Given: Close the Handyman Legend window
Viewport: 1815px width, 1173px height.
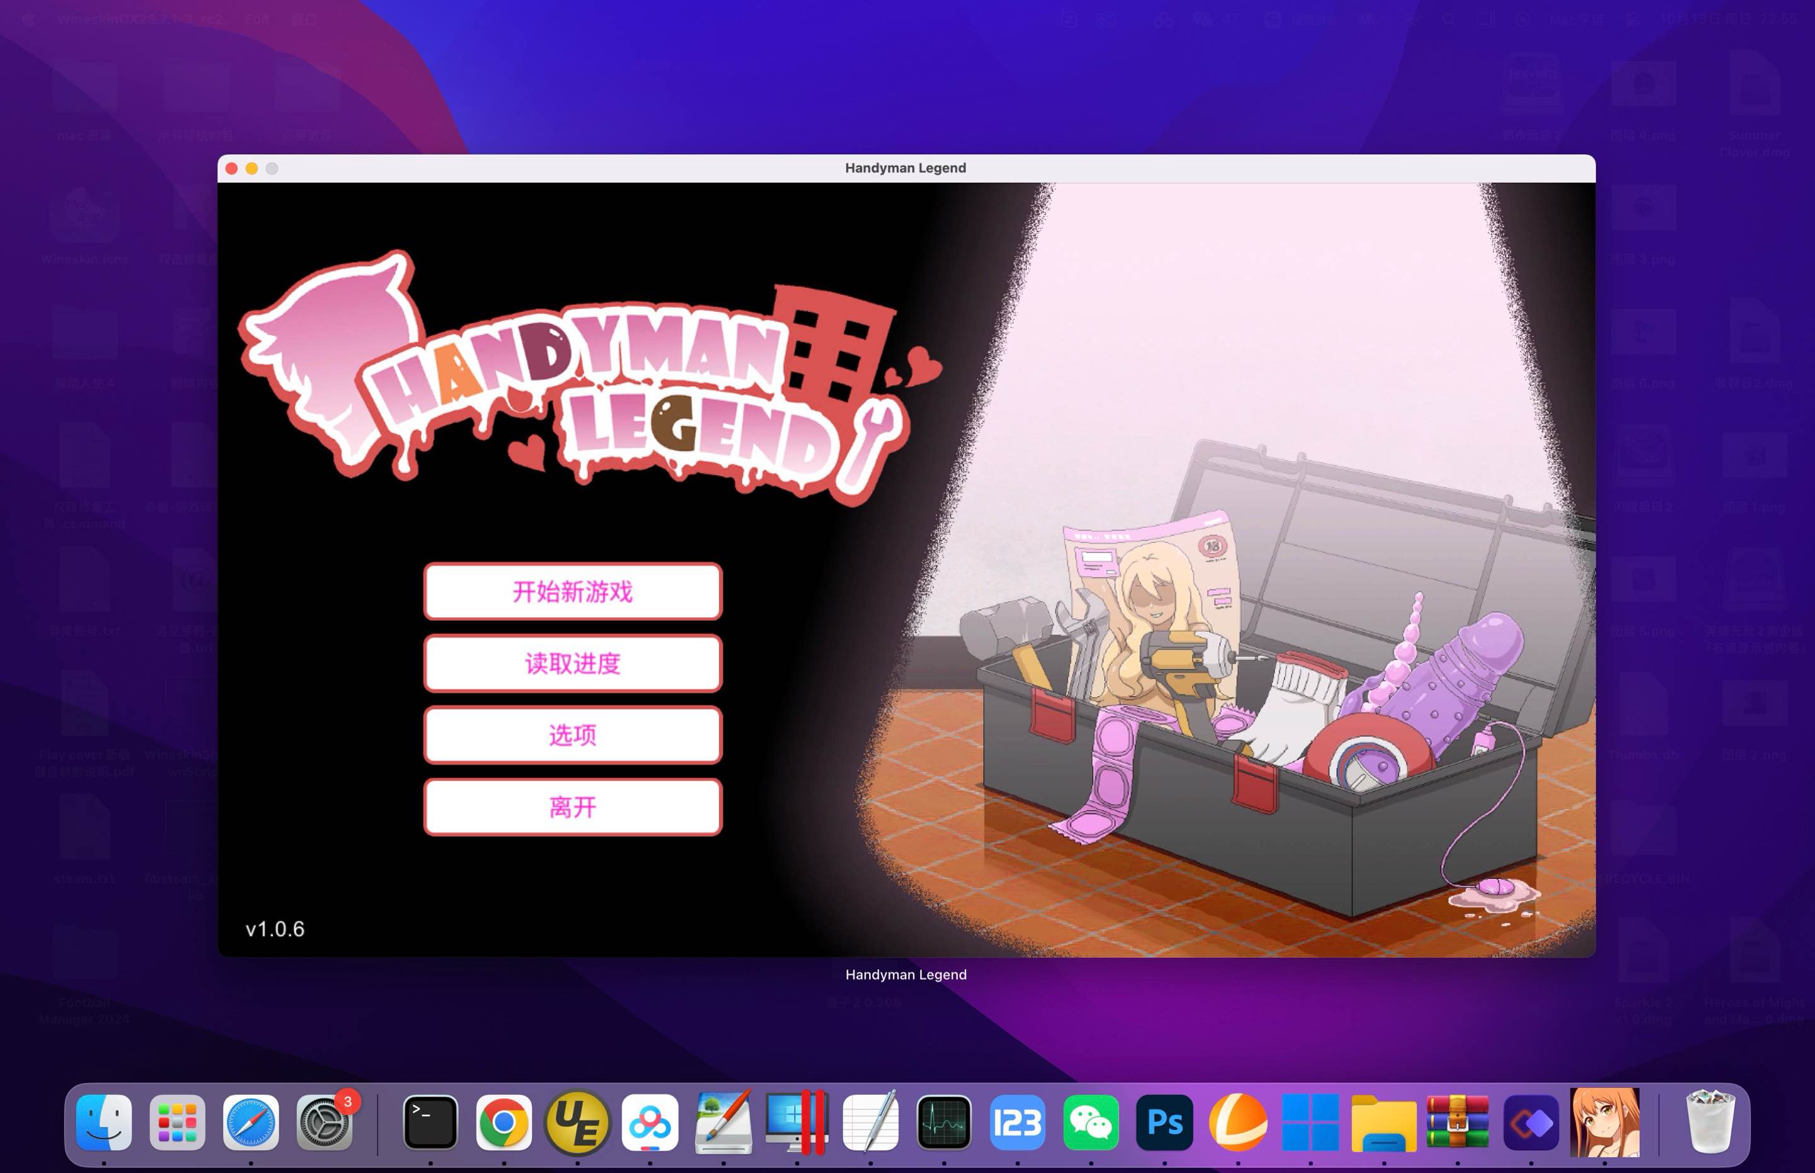Looking at the screenshot, I should pyautogui.click(x=232, y=168).
